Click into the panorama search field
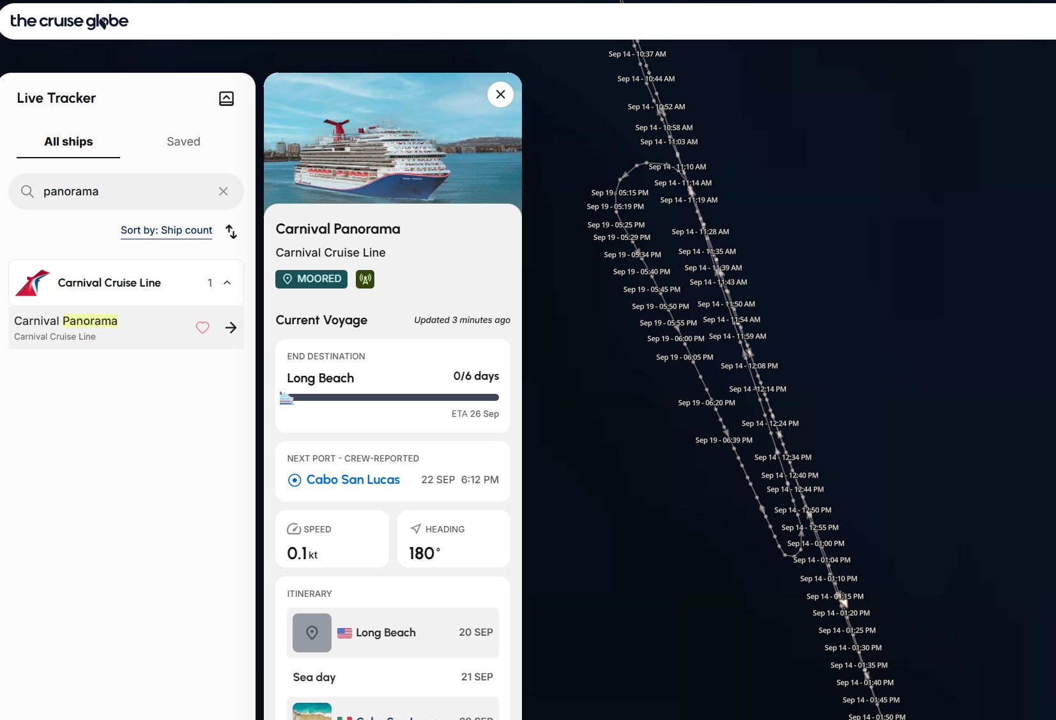 [126, 191]
